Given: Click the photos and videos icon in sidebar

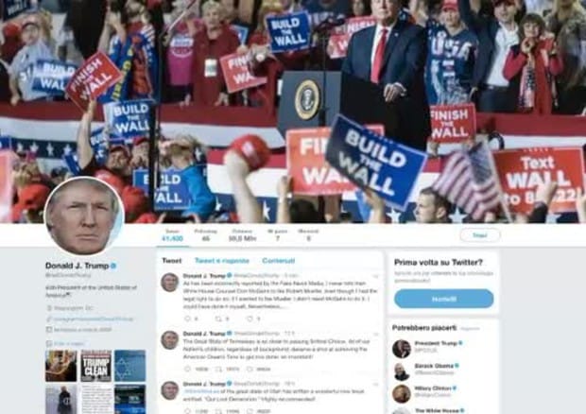Looking at the screenshot, I should (48, 343).
